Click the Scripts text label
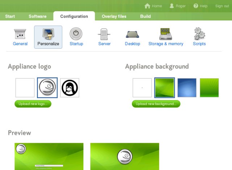 [x=199, y=44]
